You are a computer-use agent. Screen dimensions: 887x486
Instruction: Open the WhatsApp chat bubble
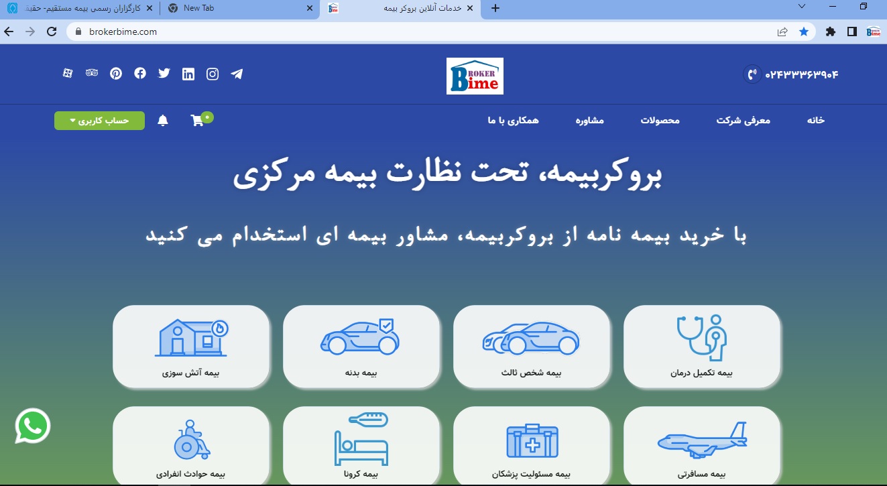(33, 426)
